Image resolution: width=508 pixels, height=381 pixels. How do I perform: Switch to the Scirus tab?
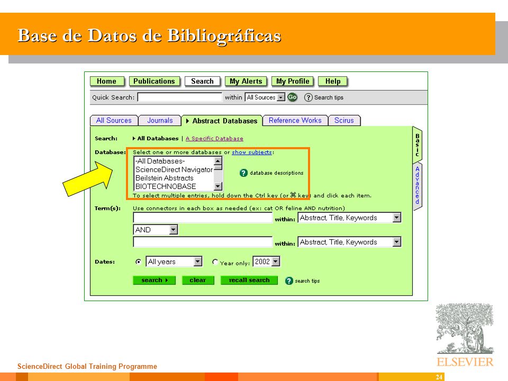tap(344, 121)
